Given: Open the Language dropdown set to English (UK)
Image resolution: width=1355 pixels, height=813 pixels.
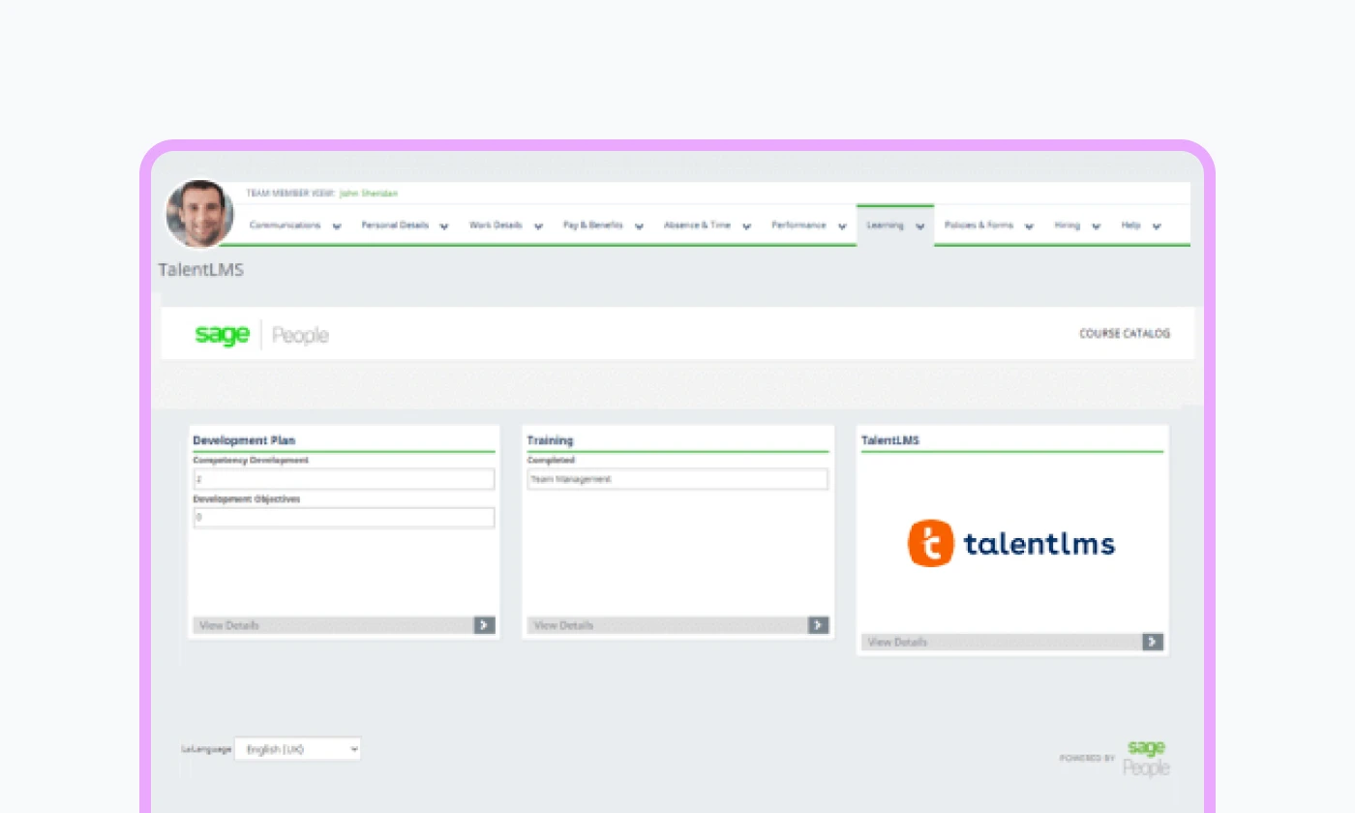Looking at the screenshot, I should [297, 749].
